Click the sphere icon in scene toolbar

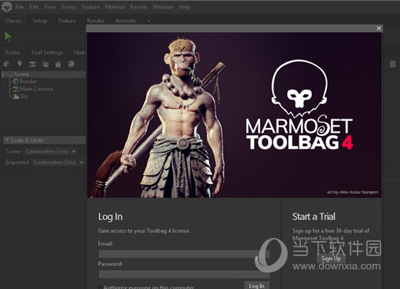tap(71, 64)
